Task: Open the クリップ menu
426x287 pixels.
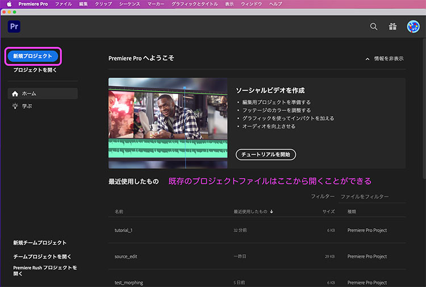Action: pyautogui.click(x=103, y=4)
